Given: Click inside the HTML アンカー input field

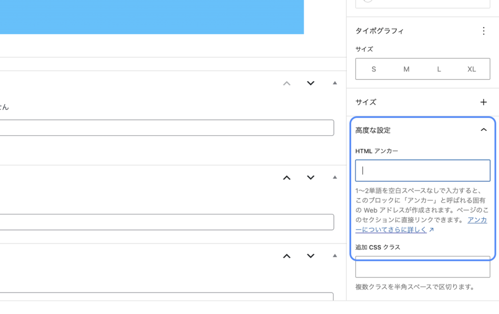Looking at the screenshot, I should coord(422,170).
